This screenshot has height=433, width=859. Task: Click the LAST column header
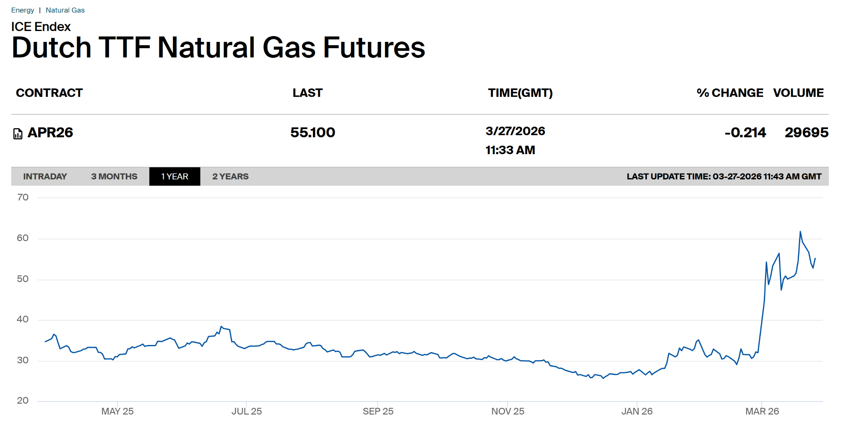pyautogui.click(x=307, y=93)
